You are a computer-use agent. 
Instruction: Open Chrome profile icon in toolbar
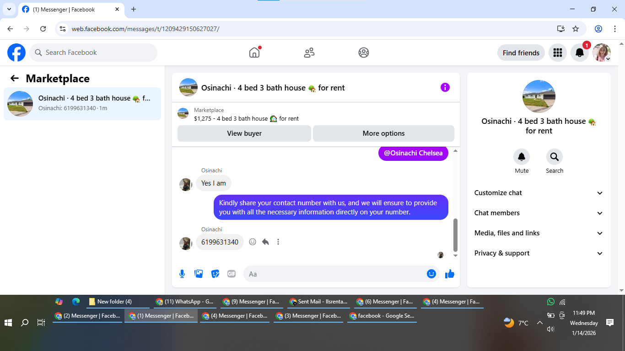pos(598,29)
